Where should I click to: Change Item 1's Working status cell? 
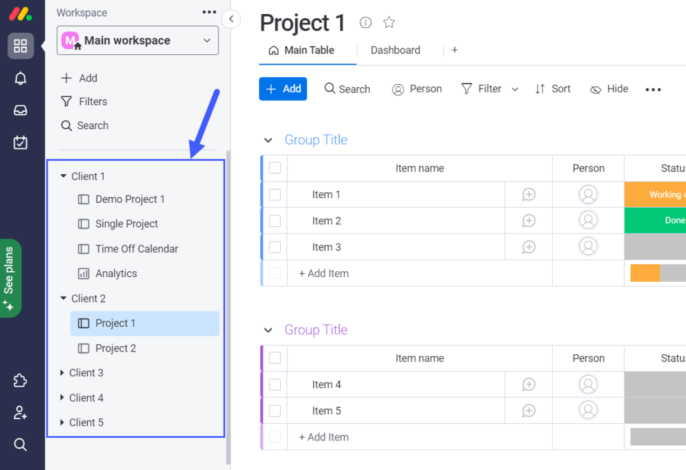point(655,195)
